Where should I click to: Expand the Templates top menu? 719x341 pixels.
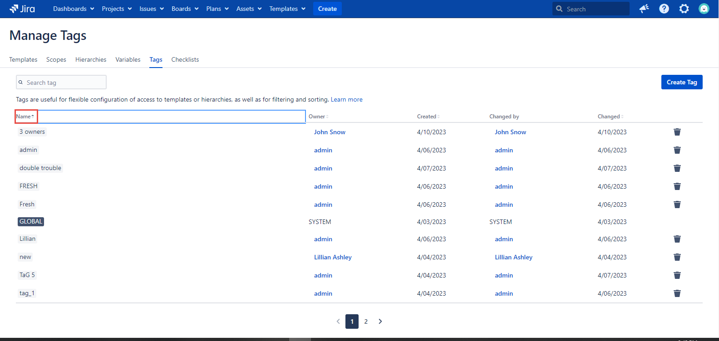coord(287,9)
